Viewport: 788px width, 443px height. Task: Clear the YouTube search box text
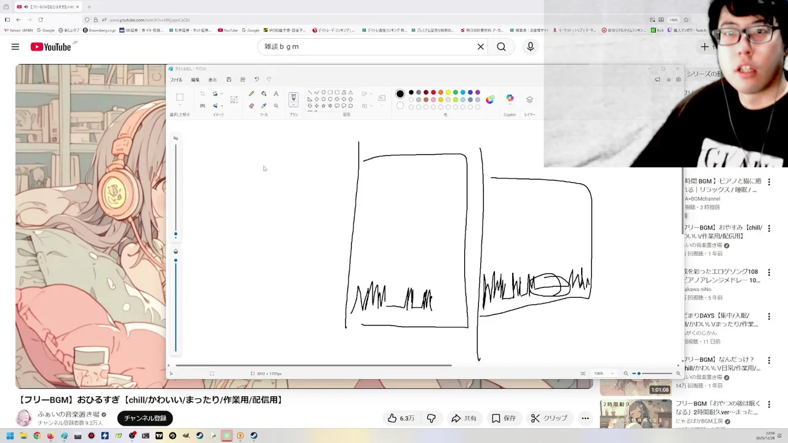tap(481, 47)
